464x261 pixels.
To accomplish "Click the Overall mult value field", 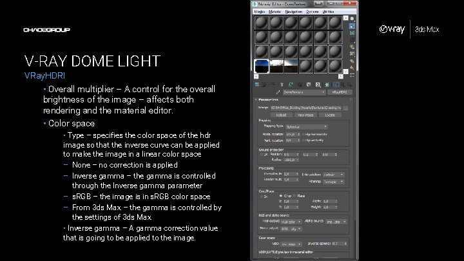I will (x=291, y=174).
